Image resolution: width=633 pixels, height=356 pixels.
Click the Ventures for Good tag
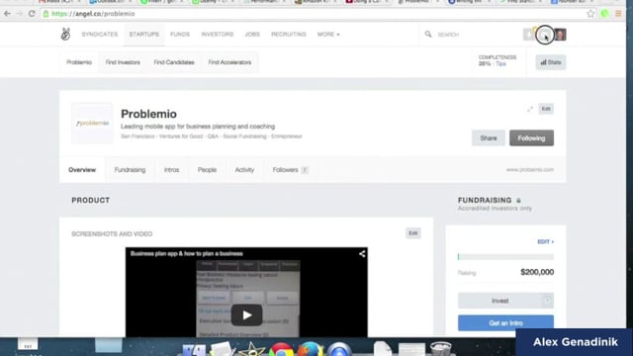pyautogui.click(x=181, y=136)
